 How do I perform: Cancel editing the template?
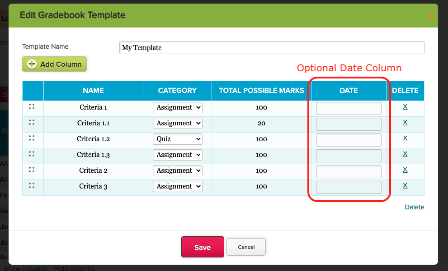pyautogui.click(x=246, y=247)
